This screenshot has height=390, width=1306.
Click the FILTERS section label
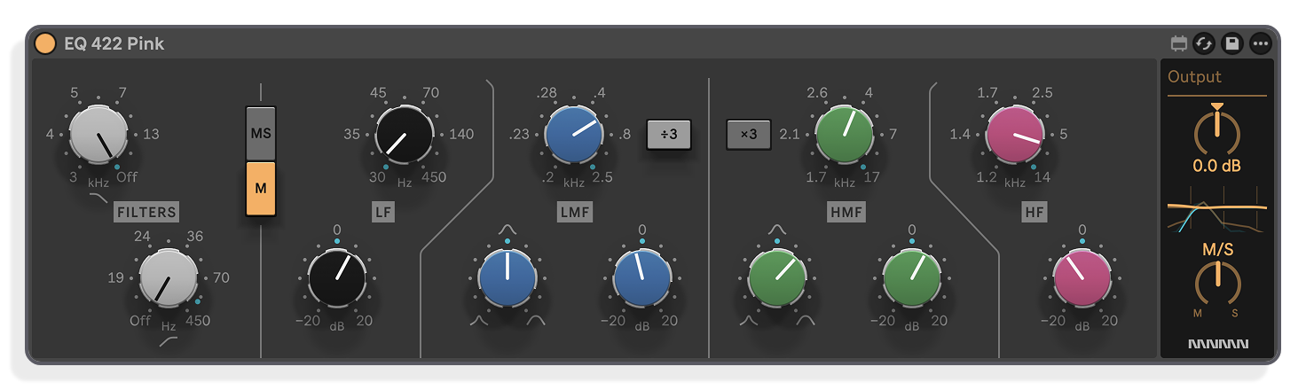[146, 212]
